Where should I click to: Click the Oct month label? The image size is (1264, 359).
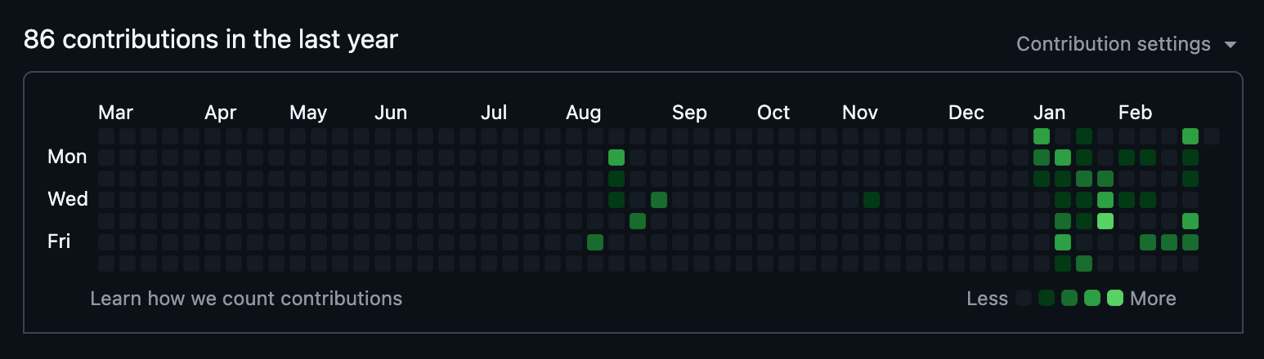click(x=773, y=113)
